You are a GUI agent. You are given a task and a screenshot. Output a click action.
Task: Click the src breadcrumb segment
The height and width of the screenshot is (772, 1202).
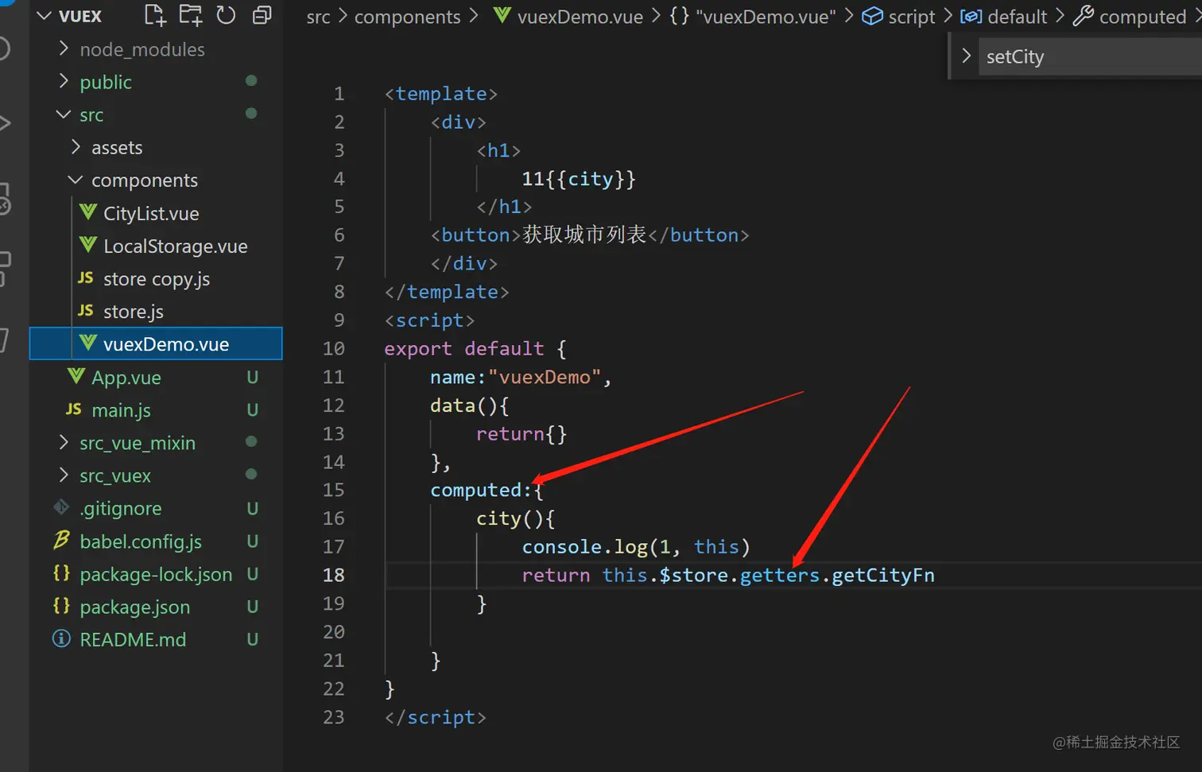pos(318,17)
